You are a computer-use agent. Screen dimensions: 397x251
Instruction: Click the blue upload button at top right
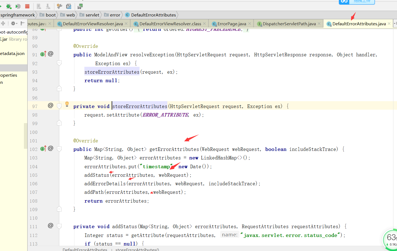coord(356,2)
